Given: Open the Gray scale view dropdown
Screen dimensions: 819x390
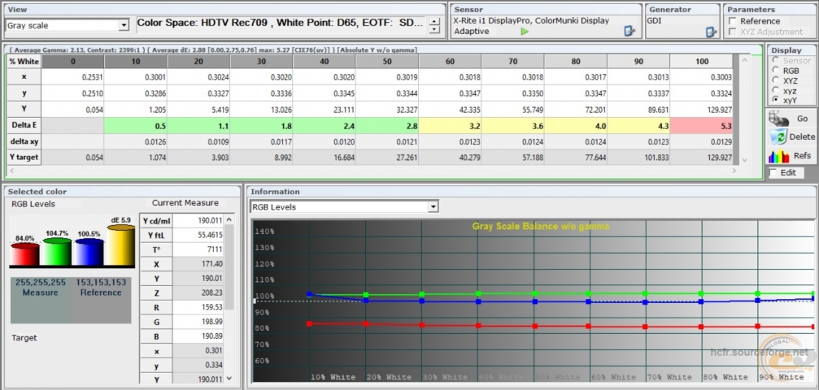Looking at the screenshot, I should tap(124, 25).
